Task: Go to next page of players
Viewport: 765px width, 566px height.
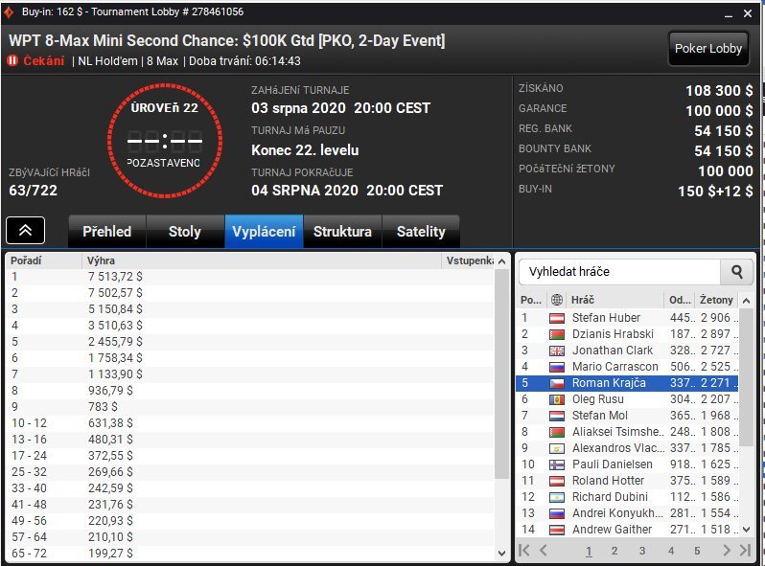Action: [727, 551]
